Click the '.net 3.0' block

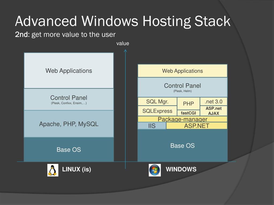coord(214,101)
